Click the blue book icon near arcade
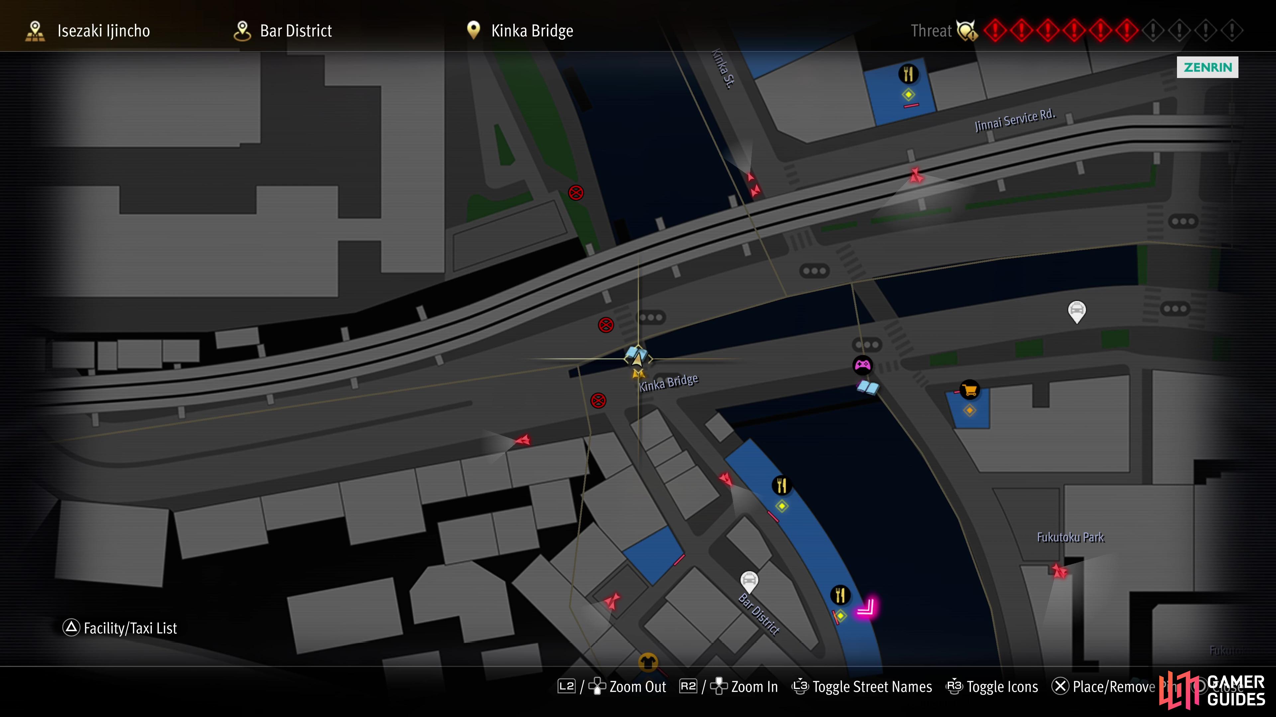 (x=868, y=387)
